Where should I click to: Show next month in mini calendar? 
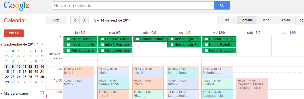tap(43, 44)
